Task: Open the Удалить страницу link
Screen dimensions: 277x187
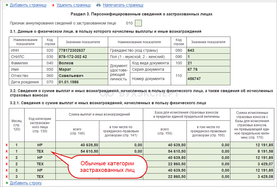Action: [x=73, y=5]
